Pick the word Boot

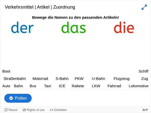coord(6,71)
